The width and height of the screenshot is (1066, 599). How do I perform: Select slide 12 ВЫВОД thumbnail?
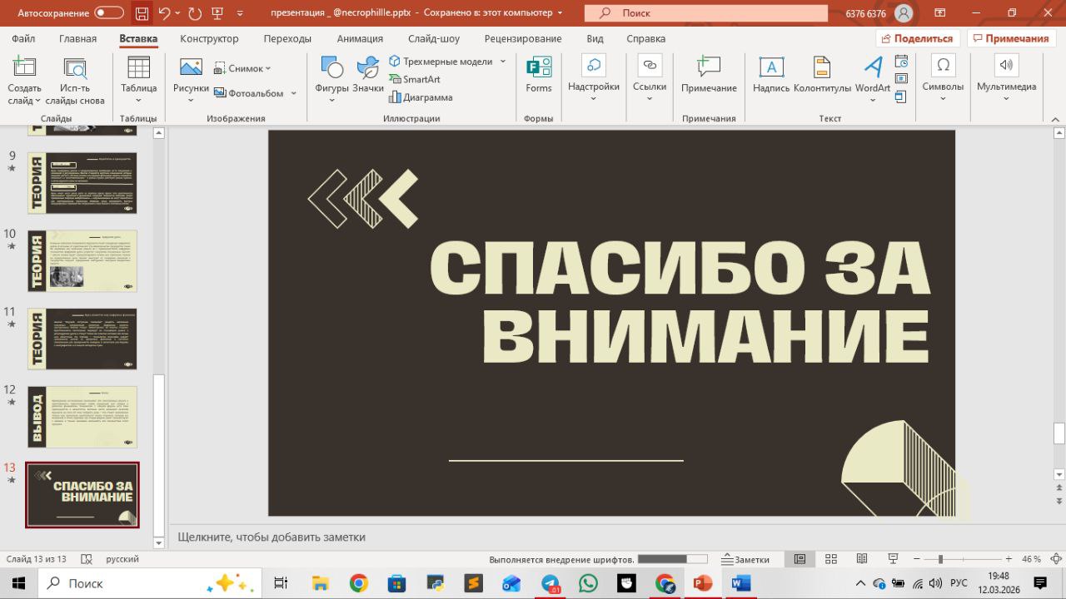tap(82, 417)
